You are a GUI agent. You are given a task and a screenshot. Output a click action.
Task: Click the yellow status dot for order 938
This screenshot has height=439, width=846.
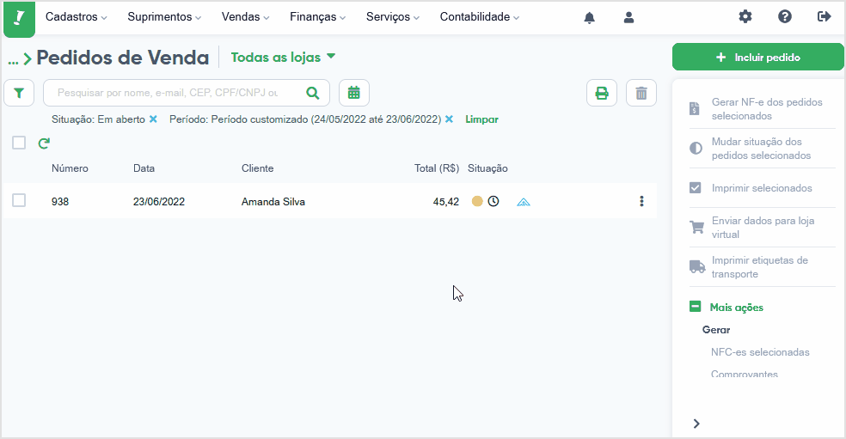(477, 201)
